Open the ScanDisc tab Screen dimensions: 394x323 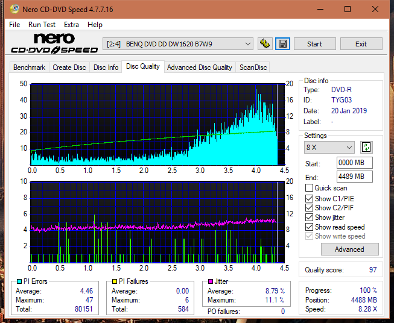[x=253, y=67]
